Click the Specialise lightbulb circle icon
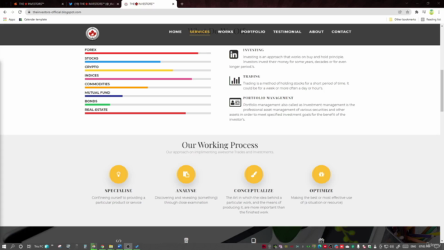Screen dimensions: 444x250 pyautogui.click(x=119, y=174)
